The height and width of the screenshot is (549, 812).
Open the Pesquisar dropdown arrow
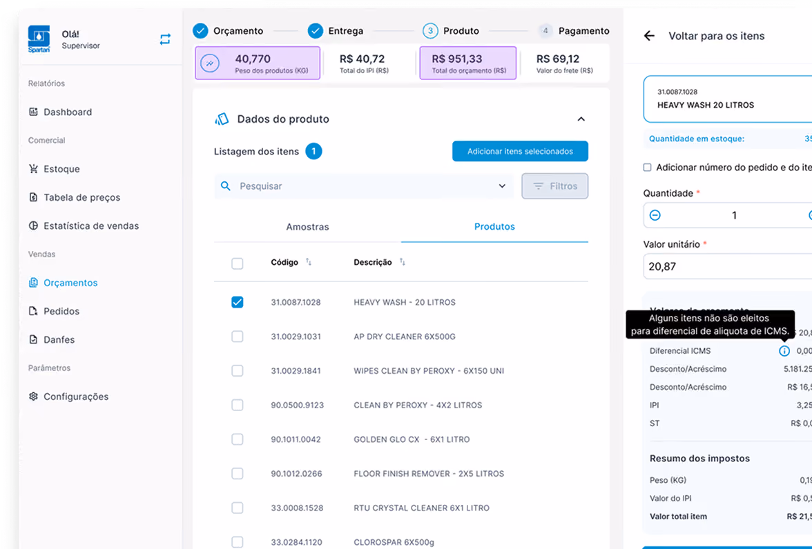[502, 186]
